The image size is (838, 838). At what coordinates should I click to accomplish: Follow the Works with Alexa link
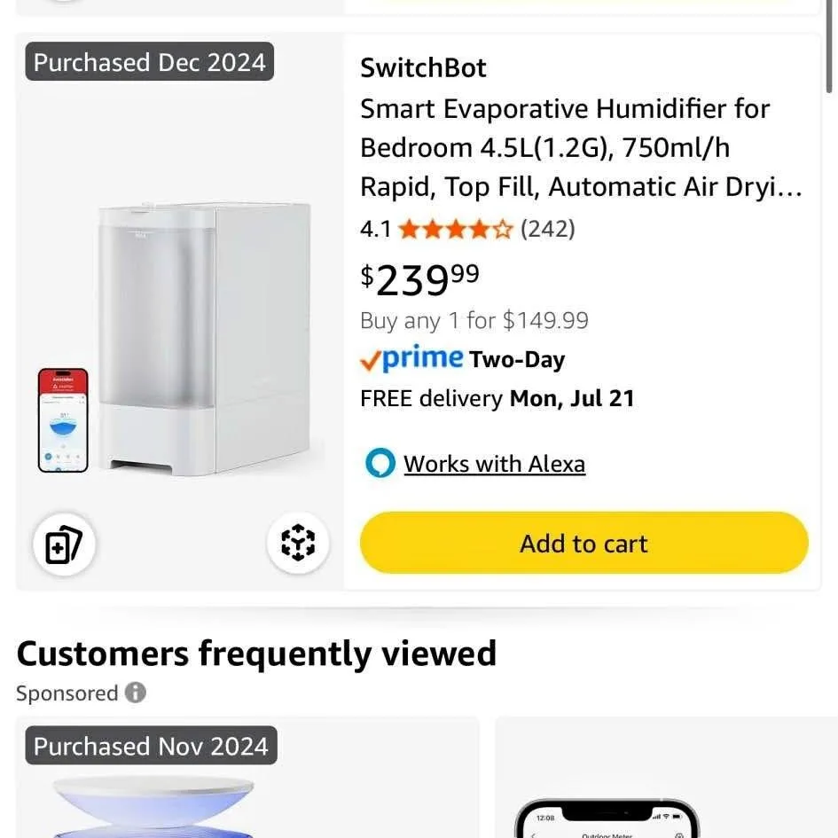coord(494,463)
